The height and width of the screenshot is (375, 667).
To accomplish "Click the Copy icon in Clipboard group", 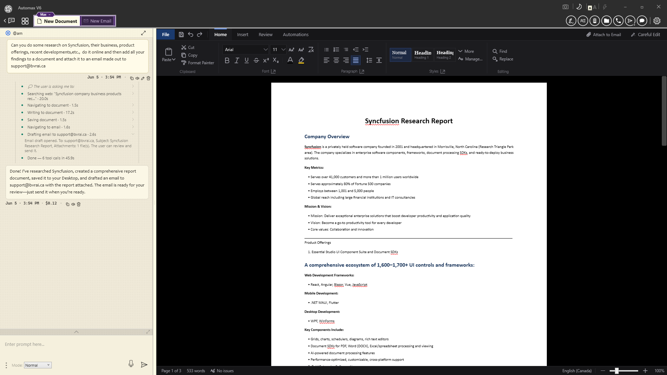I will (183, 55).
